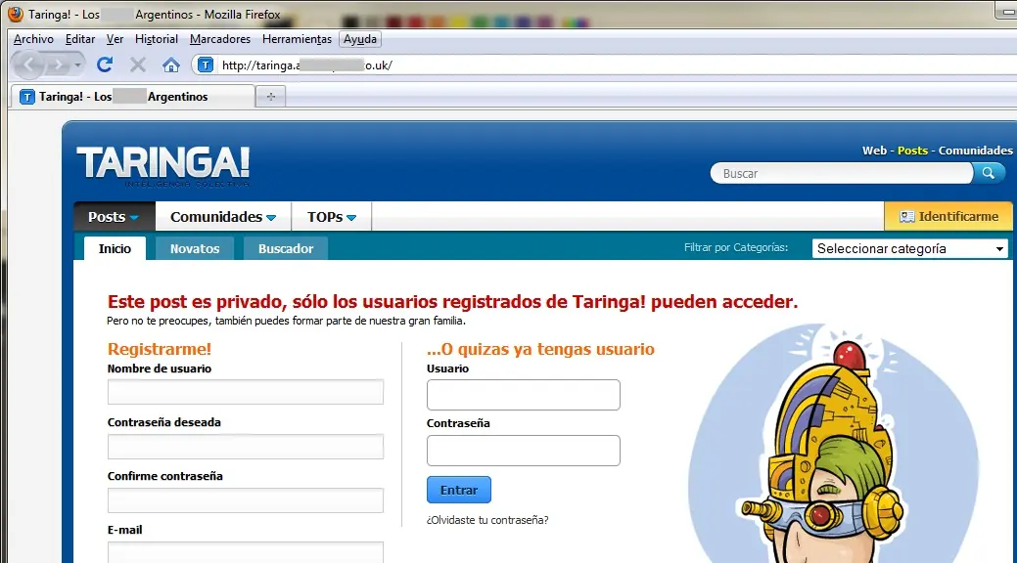The height and width of the screenshot is (563, 1017).
Task: Click the E-mail input field
Action: pyautogui.click(x=245, y=552)
